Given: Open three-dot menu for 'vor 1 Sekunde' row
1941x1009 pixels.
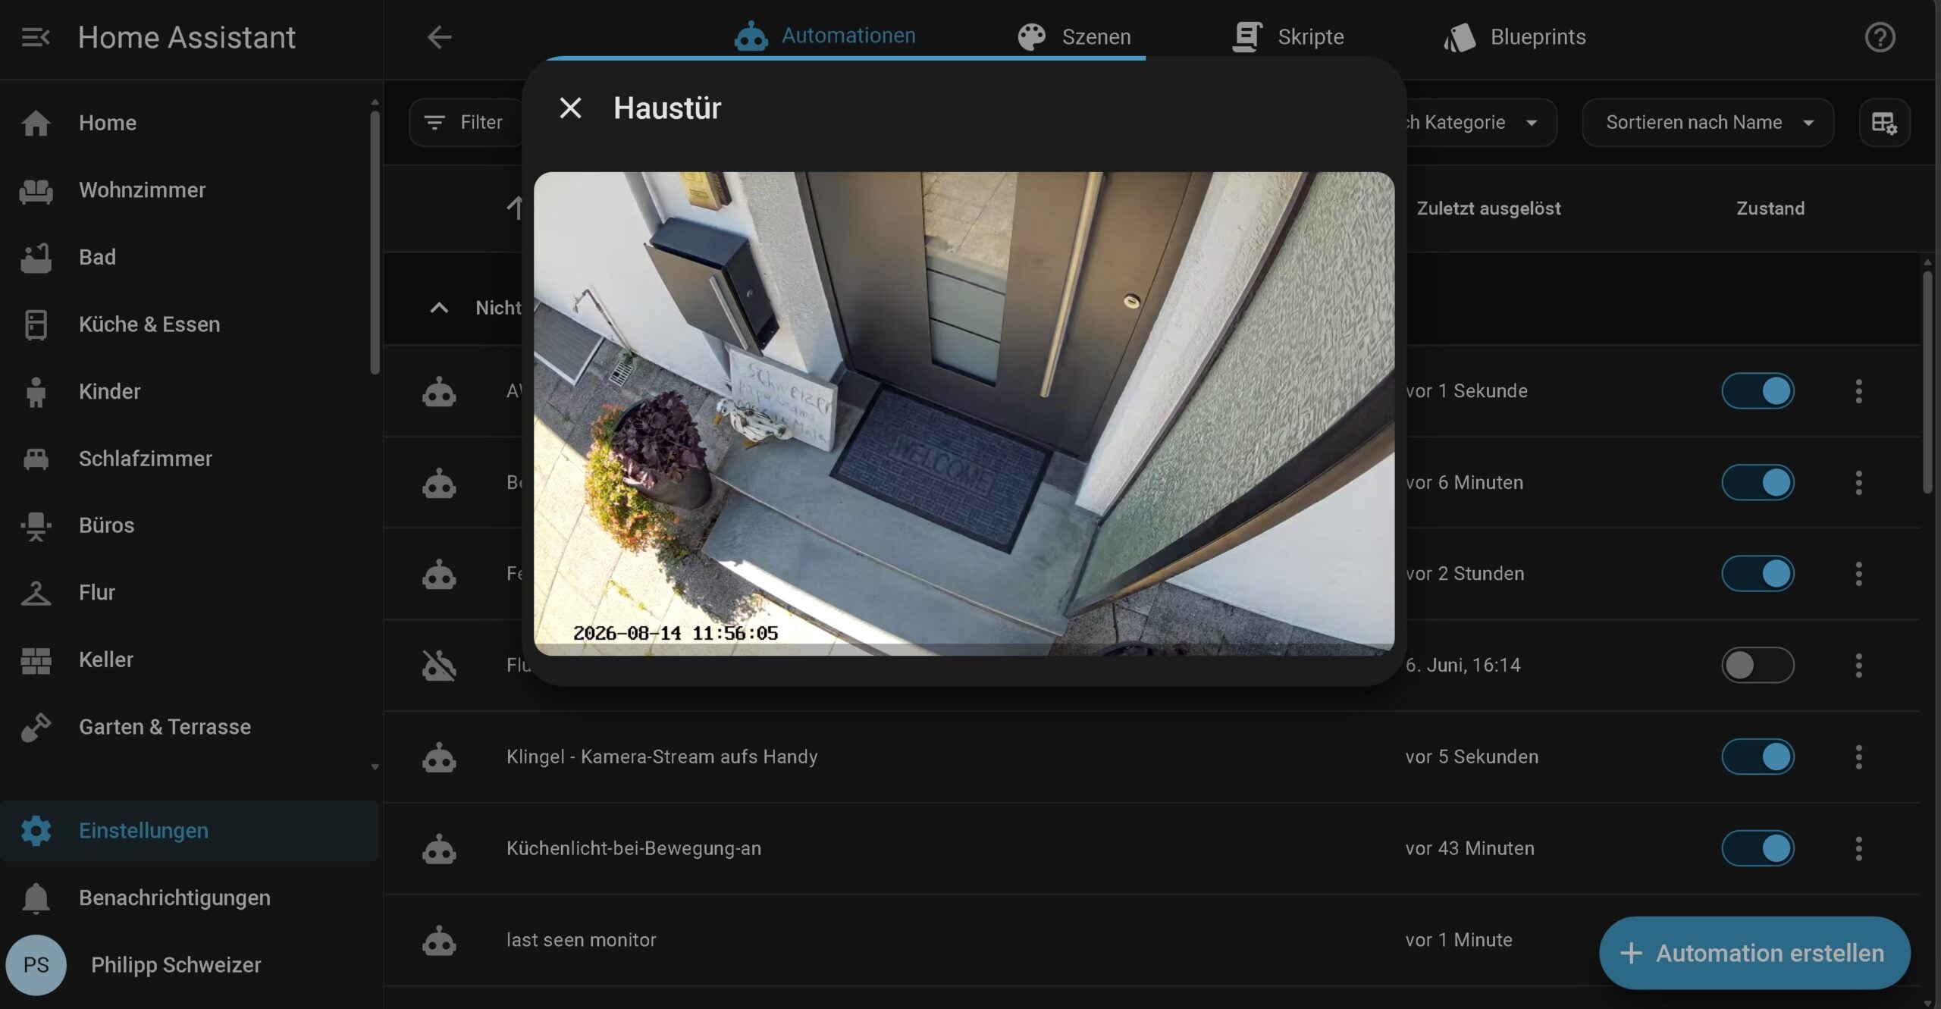Looking at the screenshot, I should point(1858,391).
